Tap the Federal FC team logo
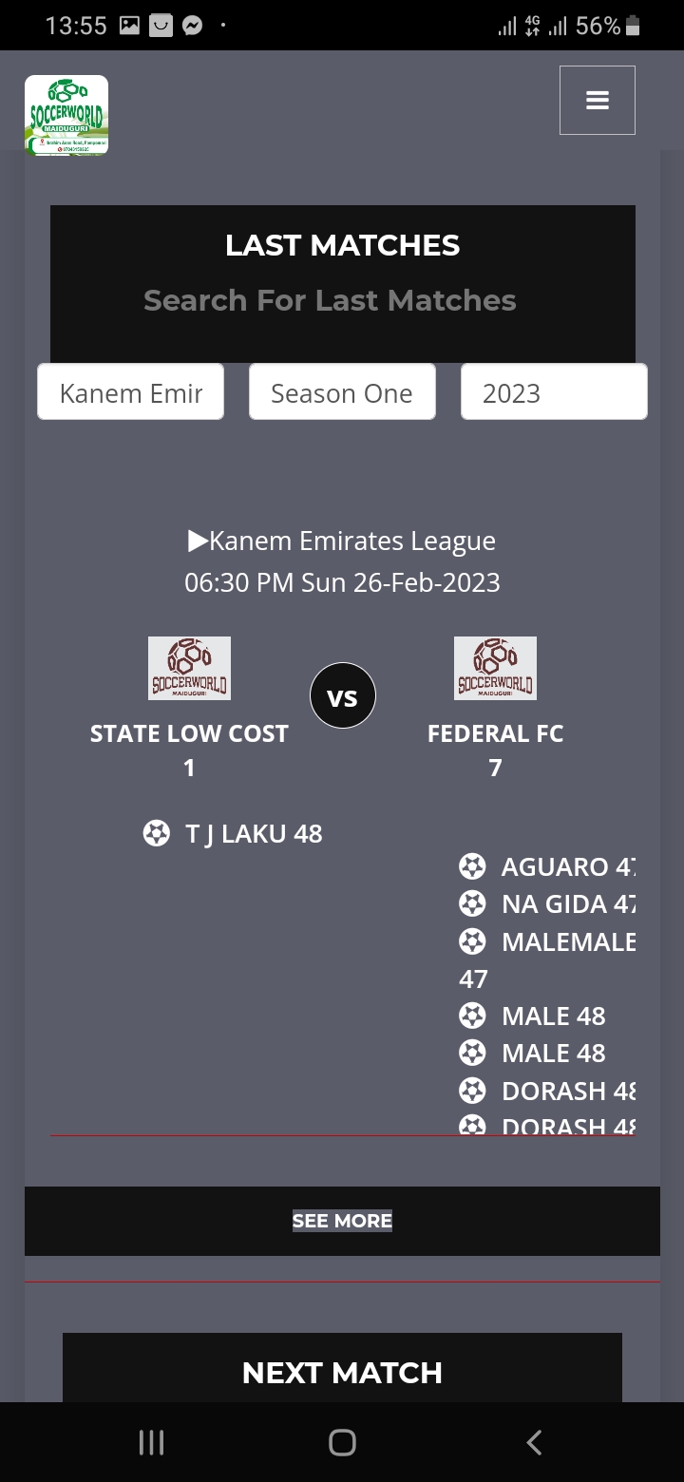 [495, 668]
